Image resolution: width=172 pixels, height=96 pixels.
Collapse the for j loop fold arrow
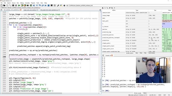8,27
